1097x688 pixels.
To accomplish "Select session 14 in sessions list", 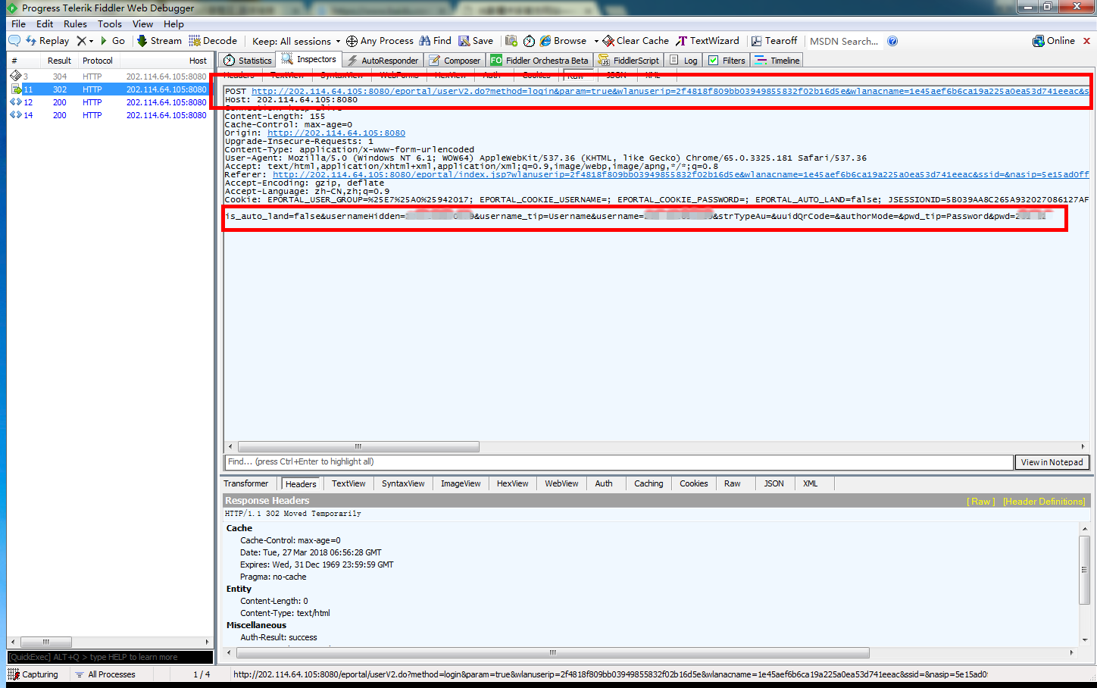I will pyautogui.click(x=108, y=115).
